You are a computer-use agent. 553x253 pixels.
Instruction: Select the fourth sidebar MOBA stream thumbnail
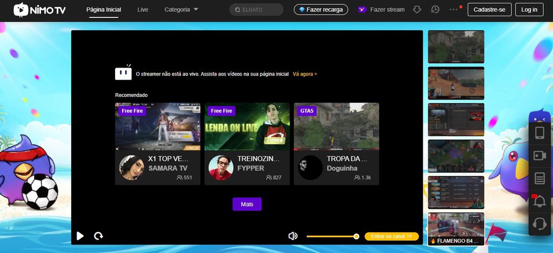coord(456,156)
